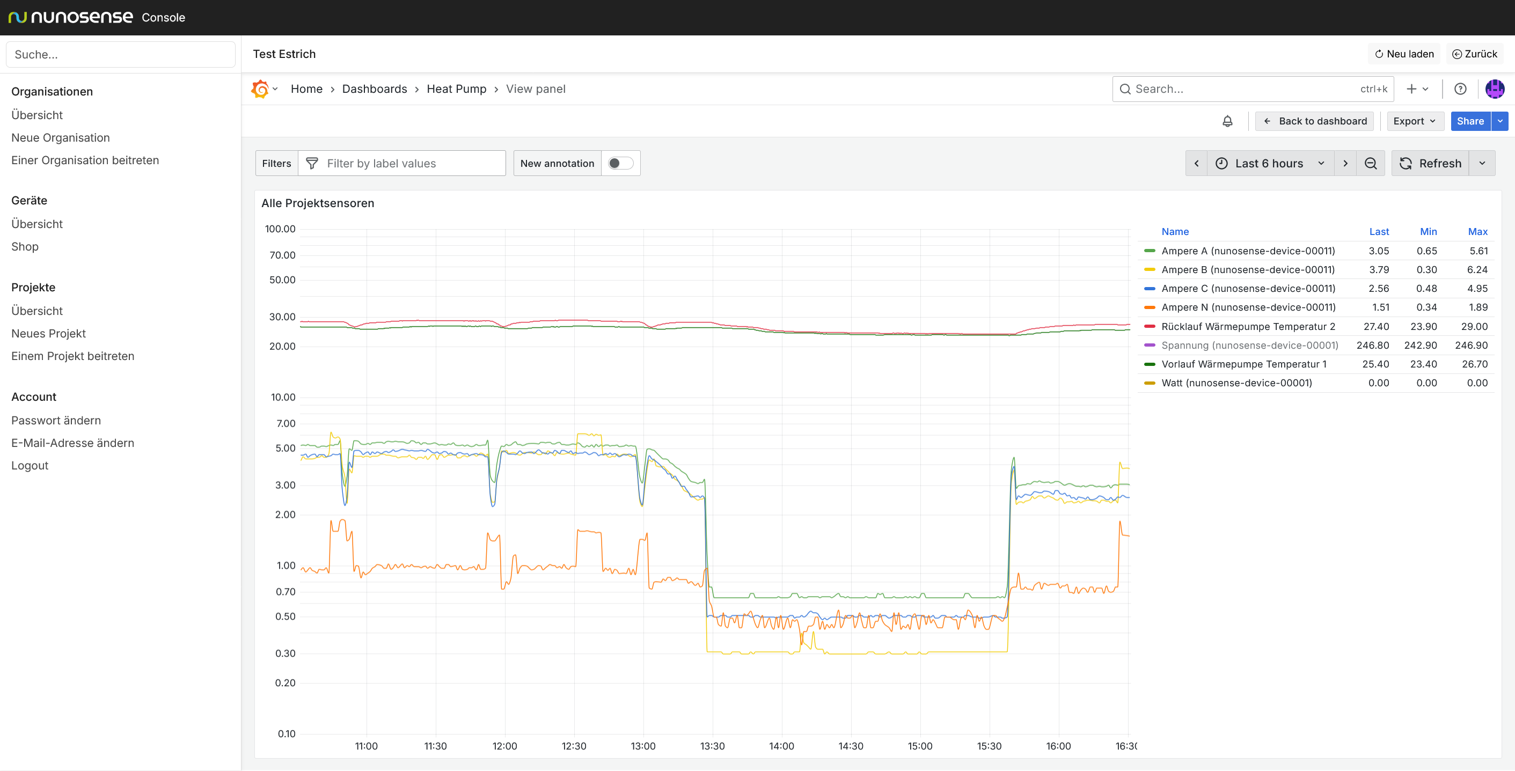Click the notification bell icon
Viewport: 1515px width, 771px height.
1227,121
